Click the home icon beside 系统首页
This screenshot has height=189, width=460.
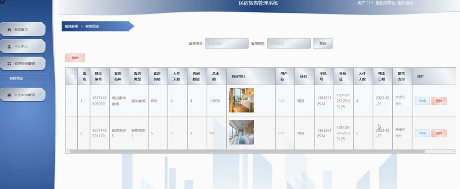click(9, 30)
